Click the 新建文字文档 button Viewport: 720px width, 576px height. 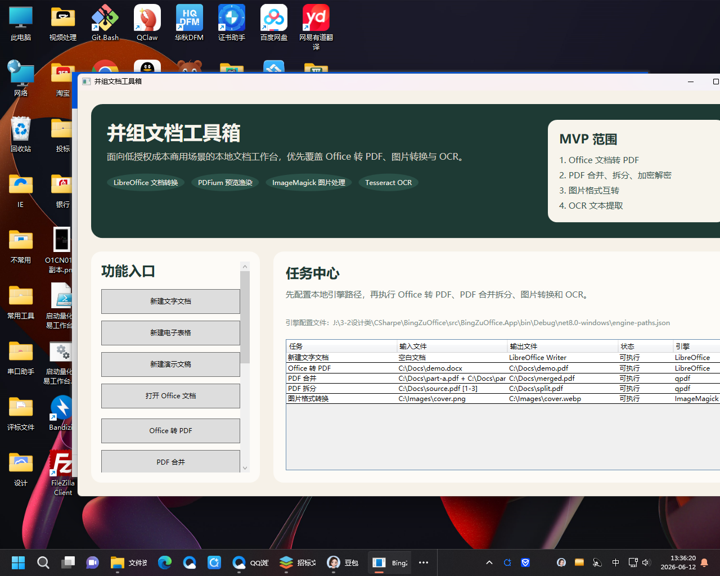170,301
